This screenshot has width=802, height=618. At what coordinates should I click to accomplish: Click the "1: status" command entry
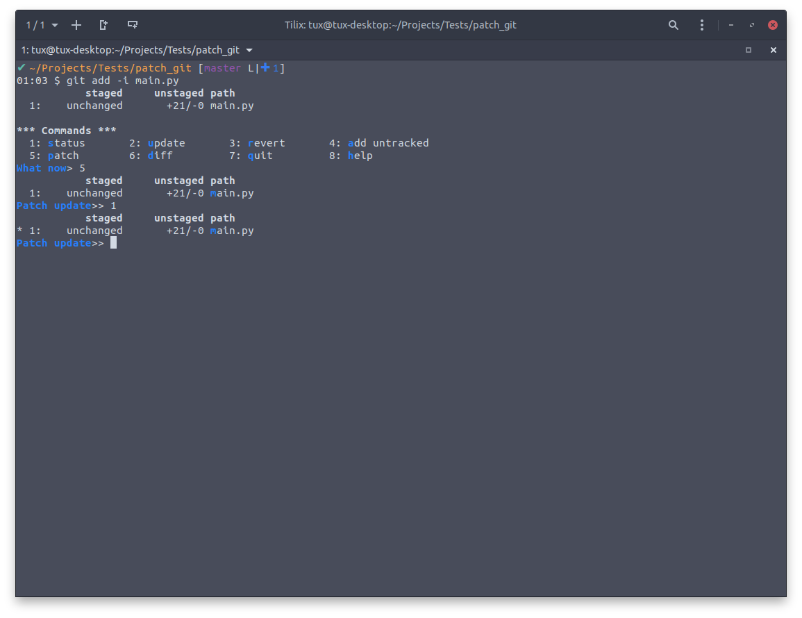click(x=57, y=143)
